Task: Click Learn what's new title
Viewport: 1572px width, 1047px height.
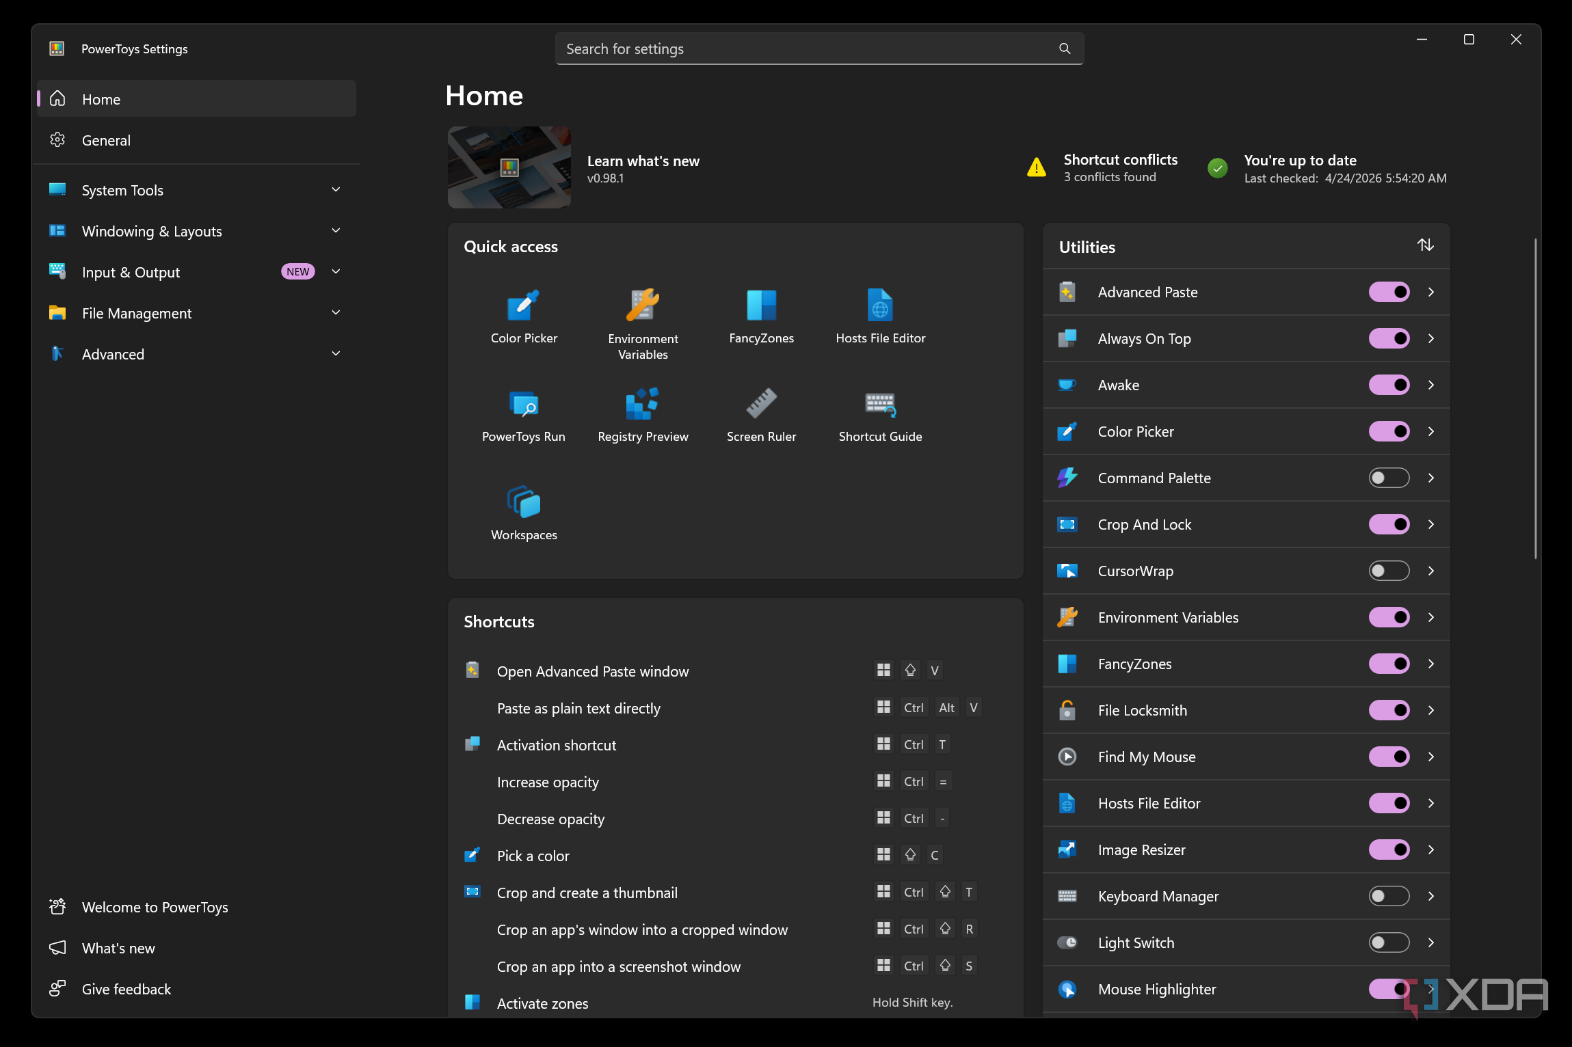Action: [643, 161]
